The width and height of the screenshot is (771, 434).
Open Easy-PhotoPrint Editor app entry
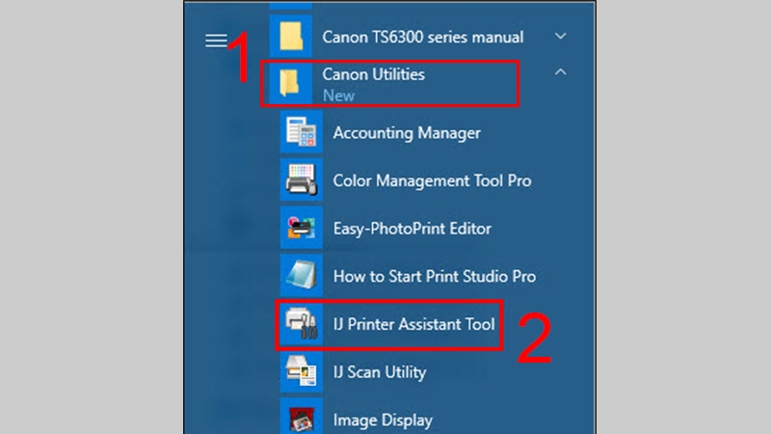click(x=412, y=229)
